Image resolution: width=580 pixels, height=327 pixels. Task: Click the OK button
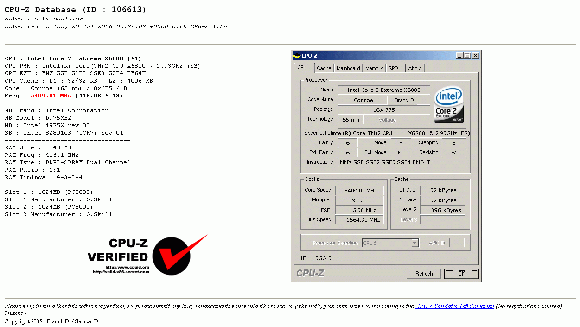461,274
